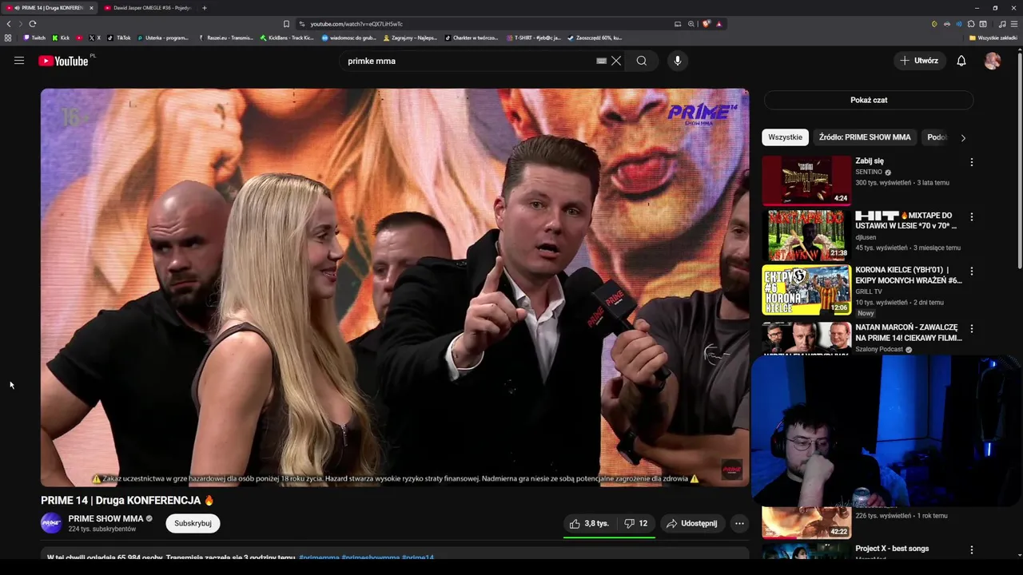
Task: Advance the chips row with right chevron
Action: (963, 137)
